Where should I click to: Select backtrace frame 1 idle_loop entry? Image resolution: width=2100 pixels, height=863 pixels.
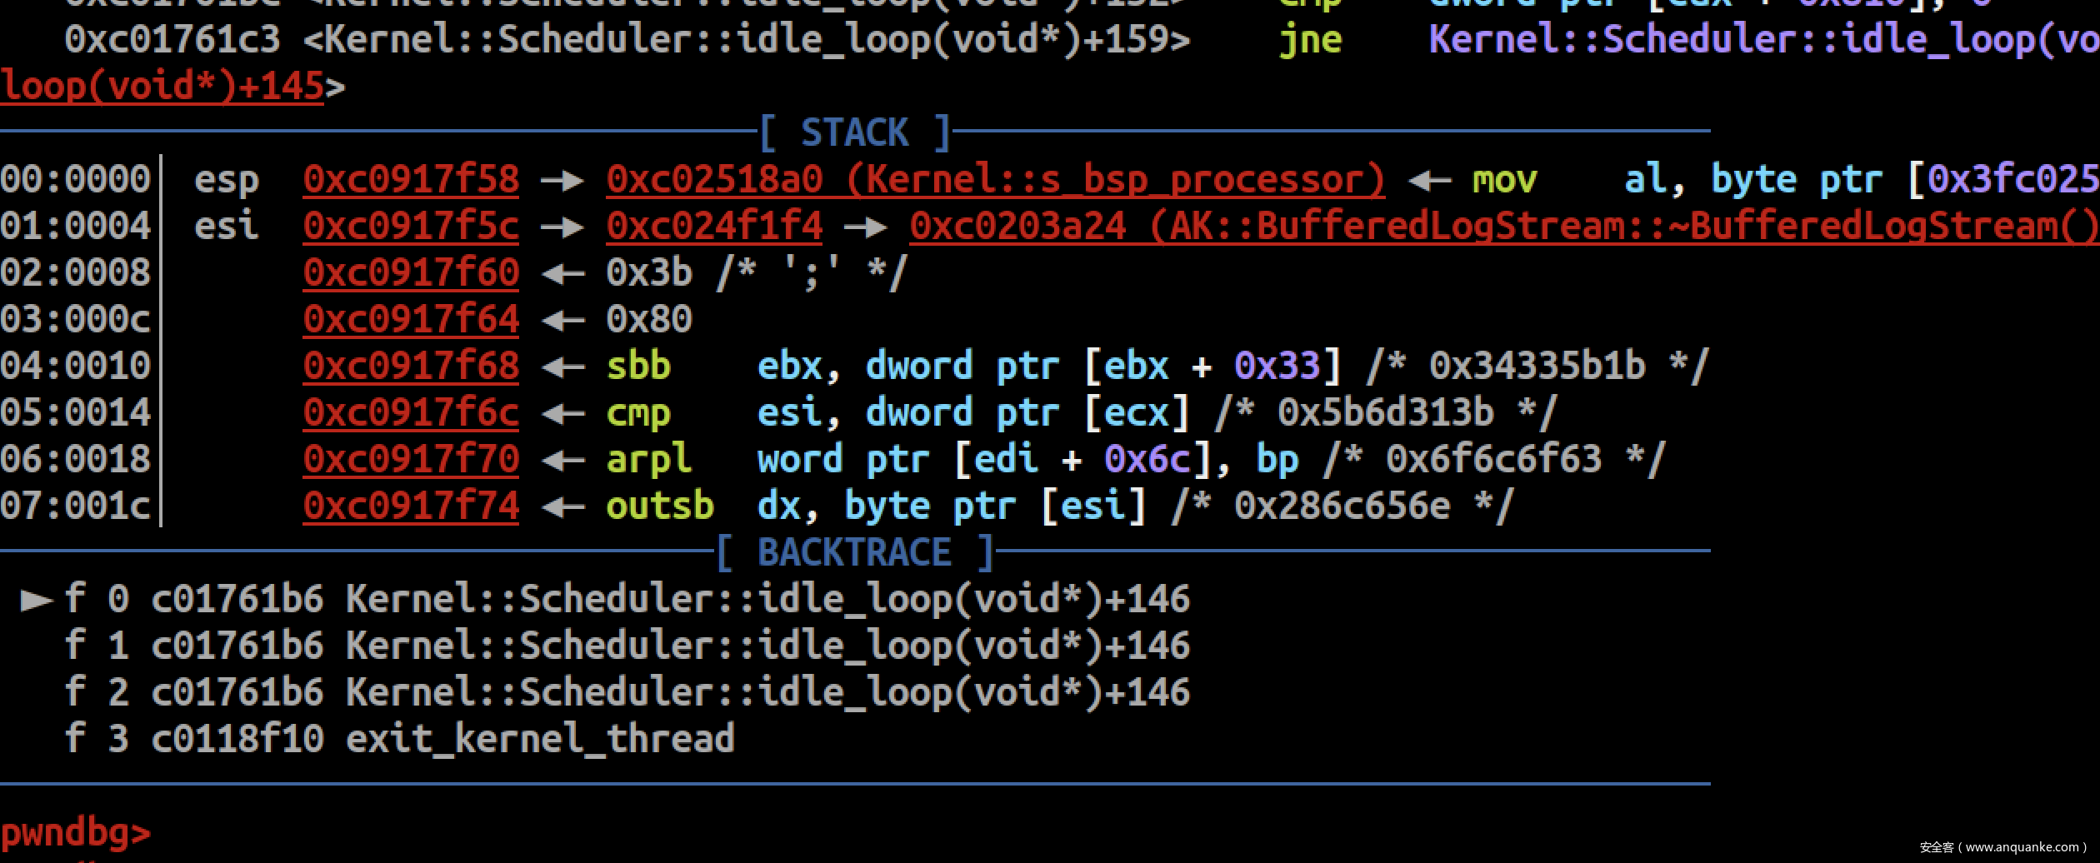[x=627, y=646]
